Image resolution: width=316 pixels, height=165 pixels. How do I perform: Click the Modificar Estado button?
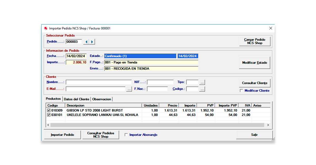coord(255,63)
